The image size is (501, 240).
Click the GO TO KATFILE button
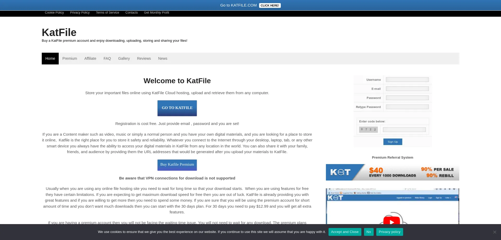pos(177,108)
